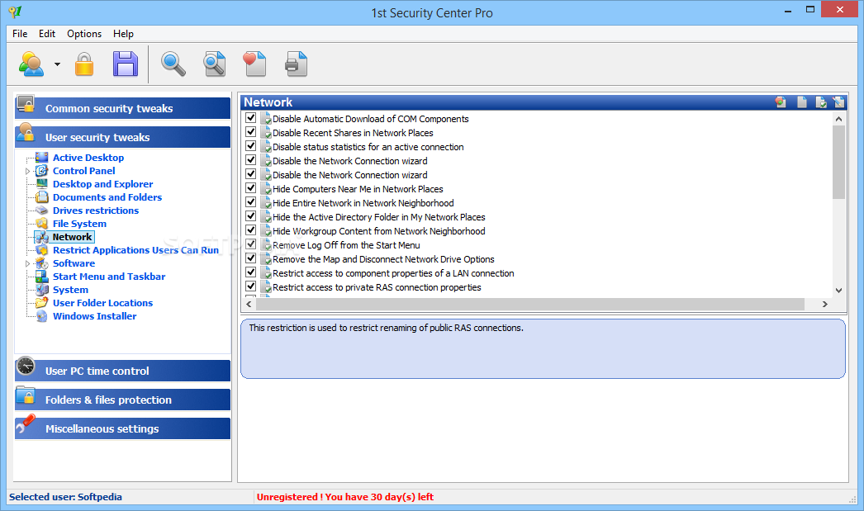
Task: Toggle Disable status statistics for an active connection checkbox
Action: pos(251,146)
